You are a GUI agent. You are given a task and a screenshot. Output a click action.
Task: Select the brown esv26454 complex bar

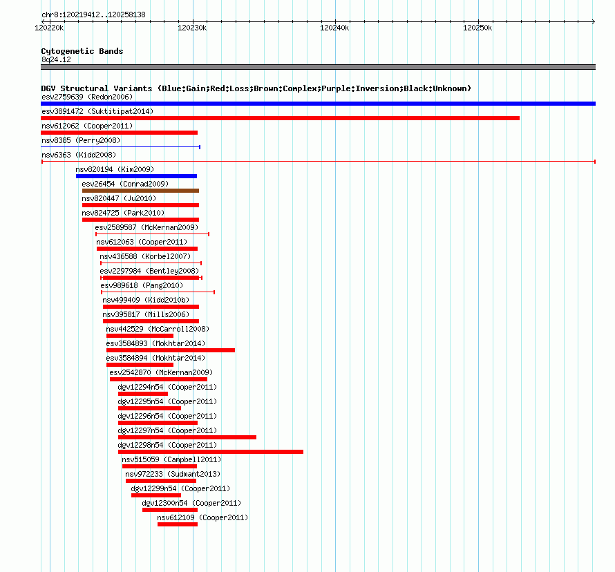[140, 191]
